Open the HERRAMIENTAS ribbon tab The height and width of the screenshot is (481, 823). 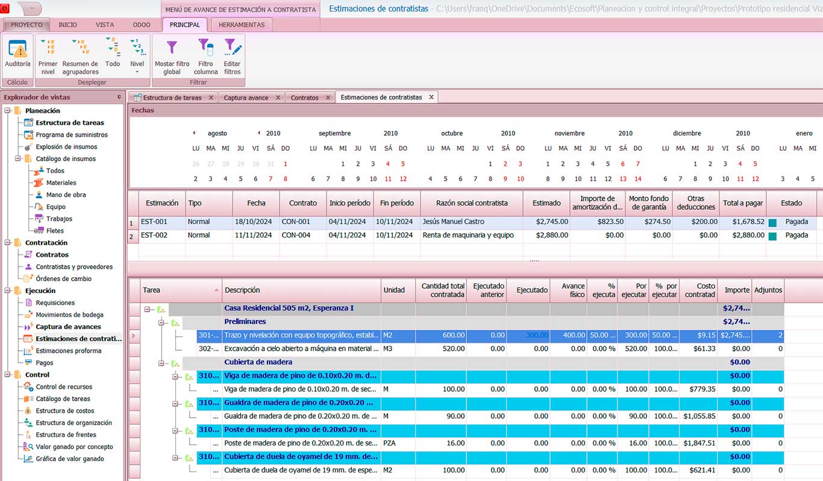(242, 25)
